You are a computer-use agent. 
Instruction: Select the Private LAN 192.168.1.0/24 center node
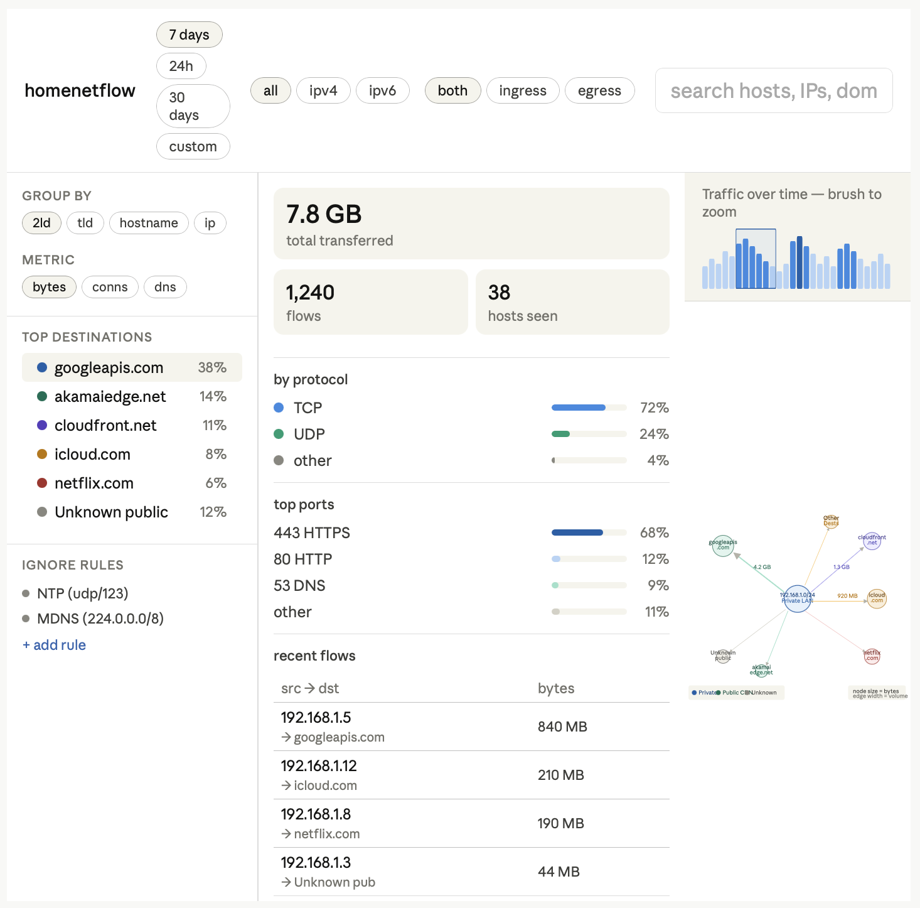point(797,598)
